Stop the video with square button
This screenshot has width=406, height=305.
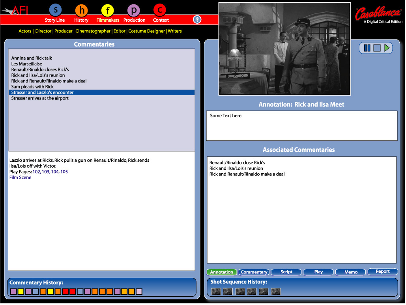click(x=377, y=48)
